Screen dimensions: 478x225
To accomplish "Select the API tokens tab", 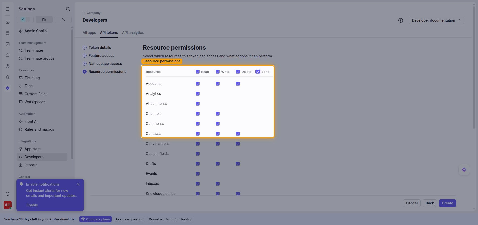I will [109, 33].
